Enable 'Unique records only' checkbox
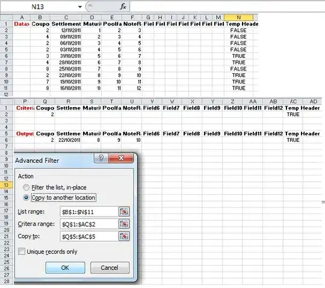This screenshot has width=325, height=288. pyautogui.click(x=21, y=251)
